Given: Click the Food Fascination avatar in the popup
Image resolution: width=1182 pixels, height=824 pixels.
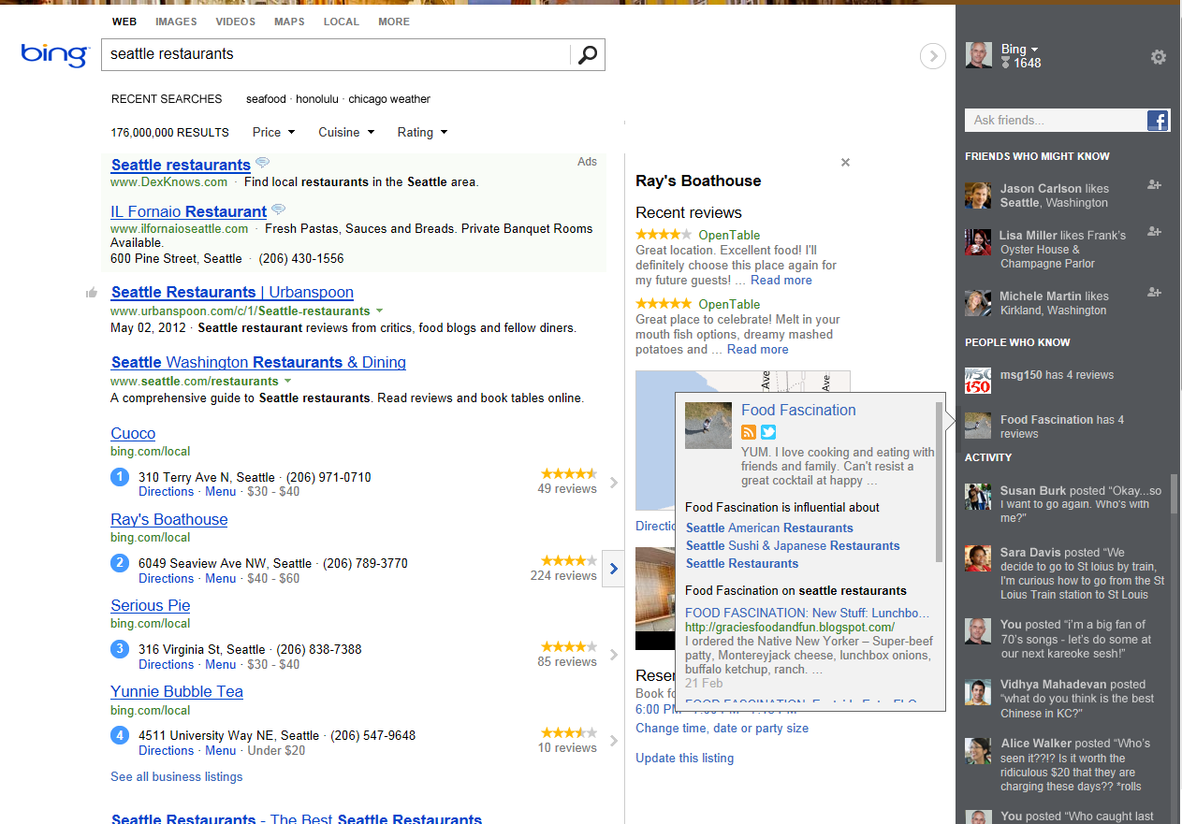Looking at the screenshot, I should (x=708, y=426).
